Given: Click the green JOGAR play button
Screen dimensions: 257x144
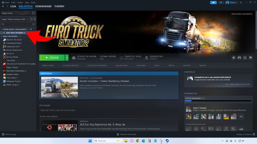Looking at the screenshot, I should click(52, 58).
